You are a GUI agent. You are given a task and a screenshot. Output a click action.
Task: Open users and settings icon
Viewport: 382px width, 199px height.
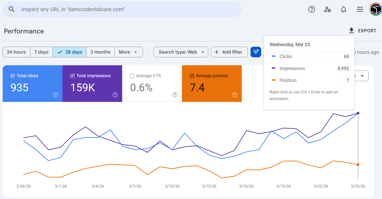[327, 10]
